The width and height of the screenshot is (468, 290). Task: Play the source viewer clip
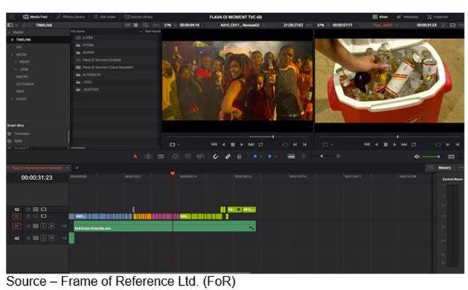pyautogui.click(x=241, y=145)
